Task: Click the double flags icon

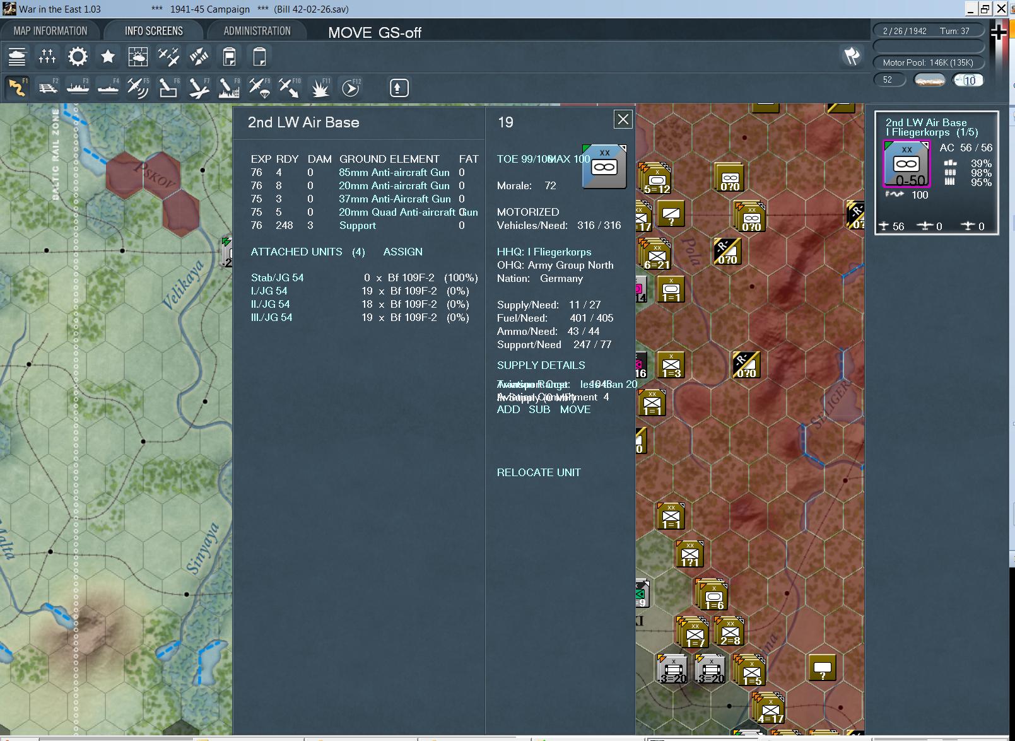Action: (x=852, y=56)
